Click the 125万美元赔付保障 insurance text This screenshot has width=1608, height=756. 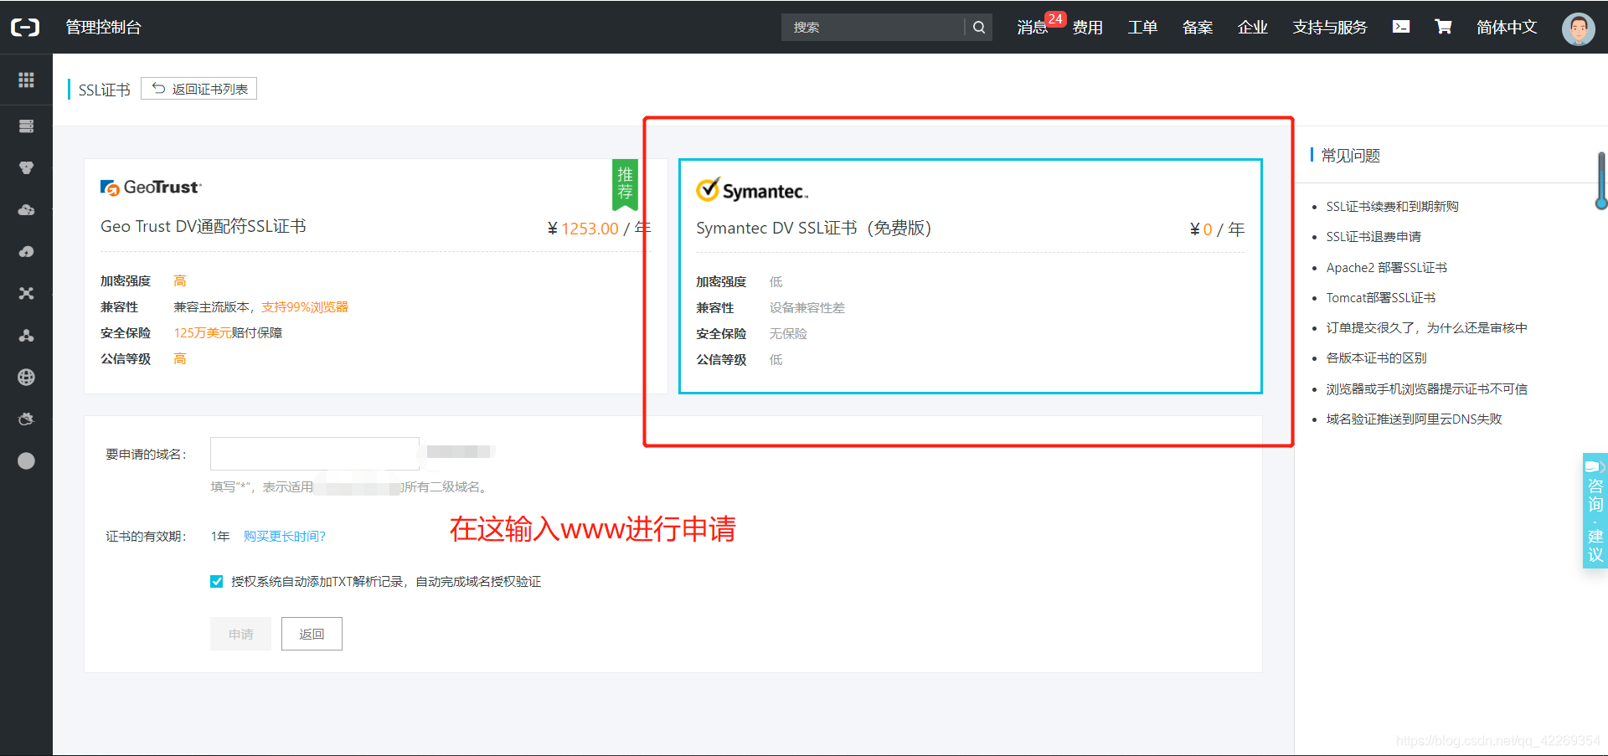click(x=228, y=332)
